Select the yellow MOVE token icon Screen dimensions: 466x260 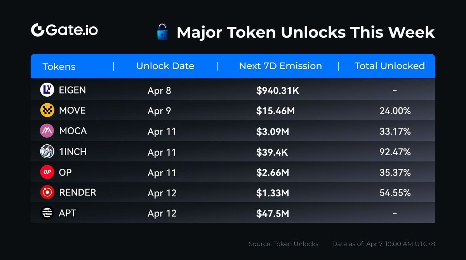click(47, 111)
